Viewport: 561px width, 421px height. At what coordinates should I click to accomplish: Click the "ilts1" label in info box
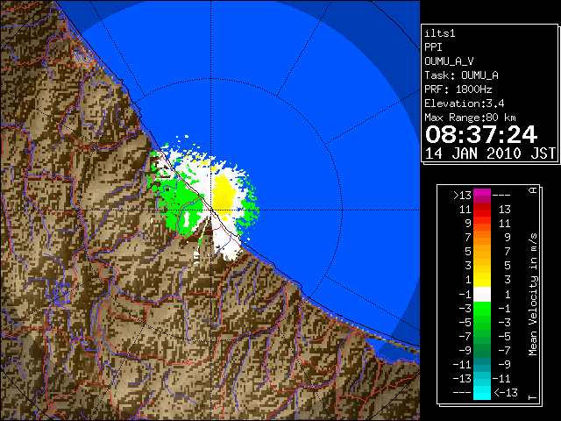coord(440,33)
